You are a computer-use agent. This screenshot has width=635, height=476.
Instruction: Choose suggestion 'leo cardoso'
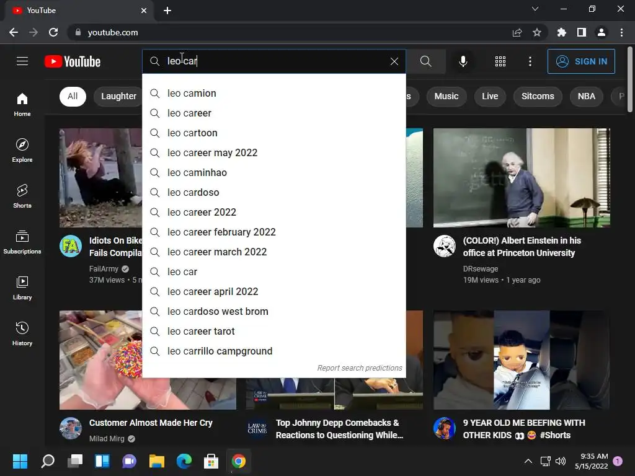pyautogui.click(x=274, y=192)
